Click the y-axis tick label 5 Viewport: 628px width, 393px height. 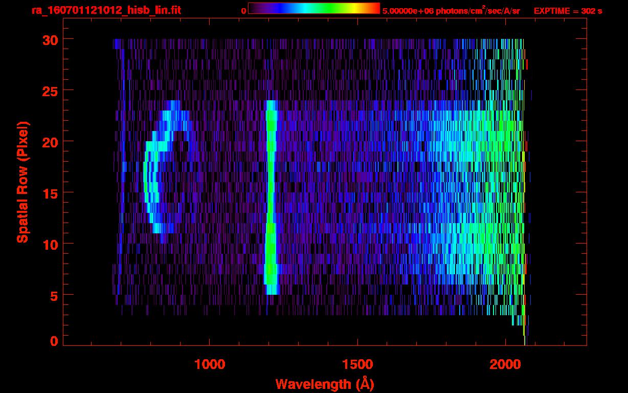pyautogui.click(x=54, y=295)
